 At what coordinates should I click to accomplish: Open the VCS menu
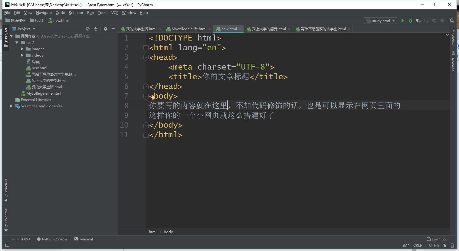114,13
